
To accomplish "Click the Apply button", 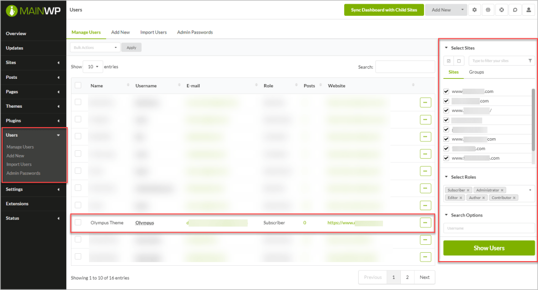I will [131, 47].
